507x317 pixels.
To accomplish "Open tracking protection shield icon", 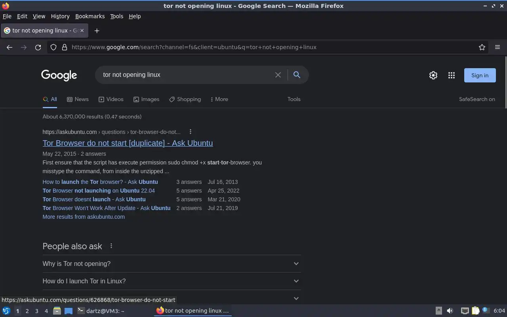I will point(53,47).
